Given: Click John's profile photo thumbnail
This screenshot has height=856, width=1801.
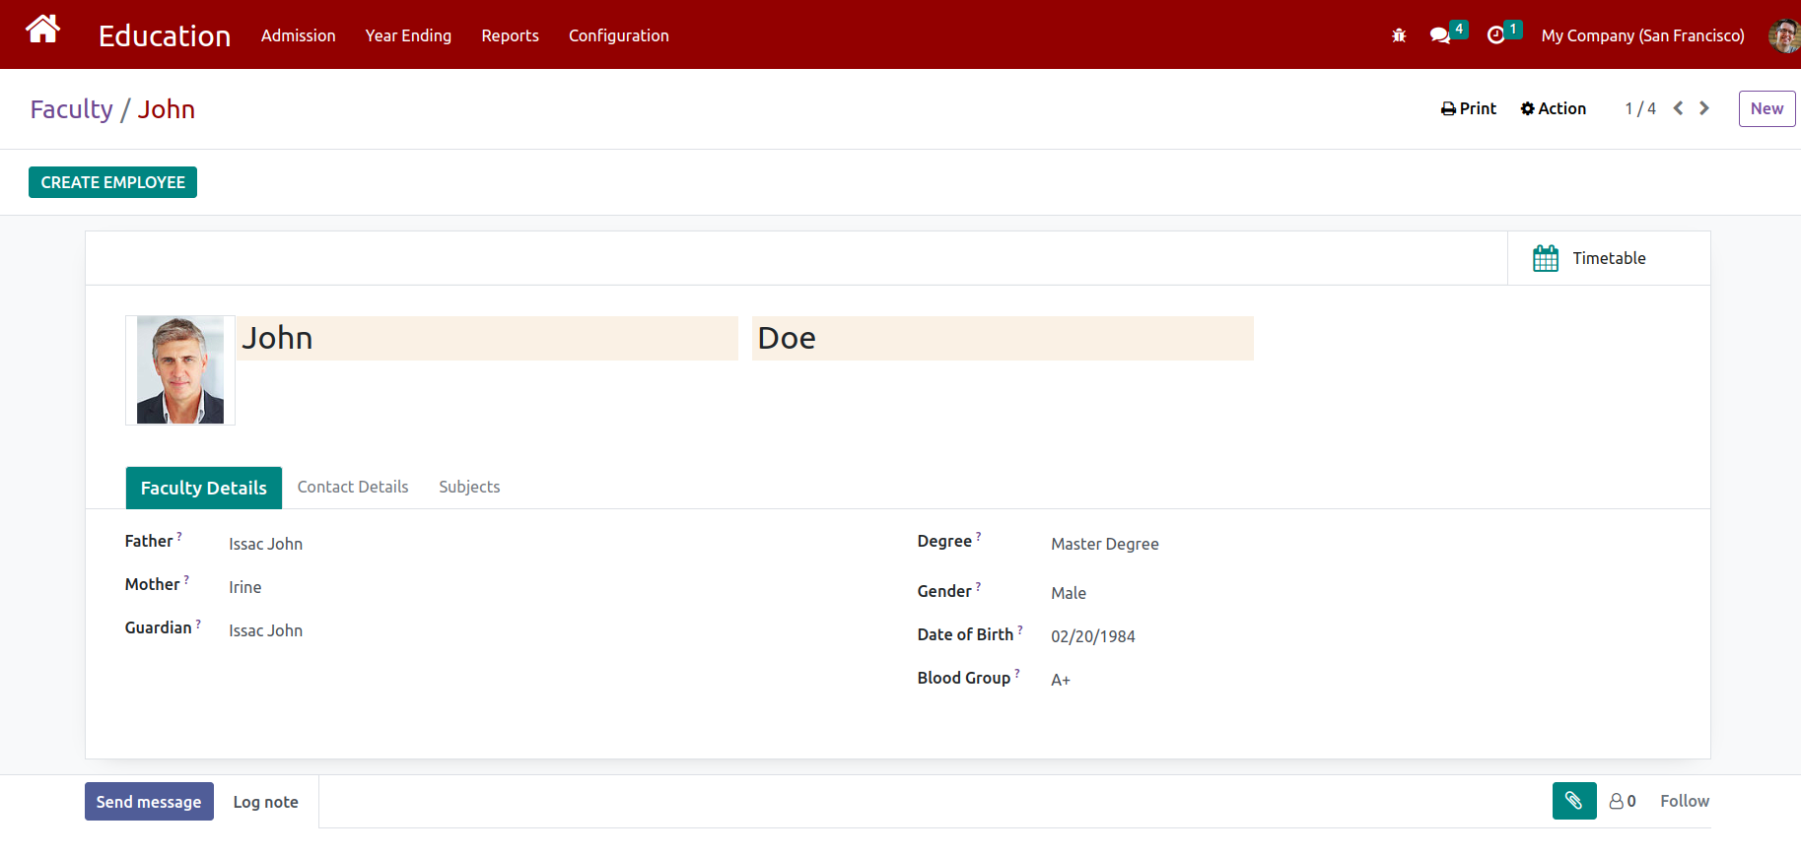Looking at the screenshot, I should (180, 370).
